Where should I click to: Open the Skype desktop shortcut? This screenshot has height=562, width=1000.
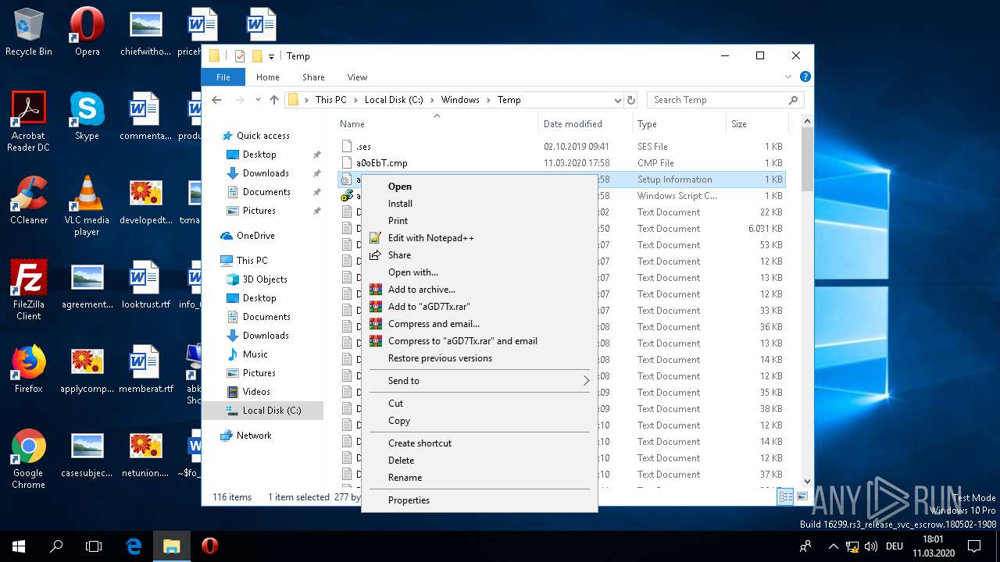tap(87, 116)
